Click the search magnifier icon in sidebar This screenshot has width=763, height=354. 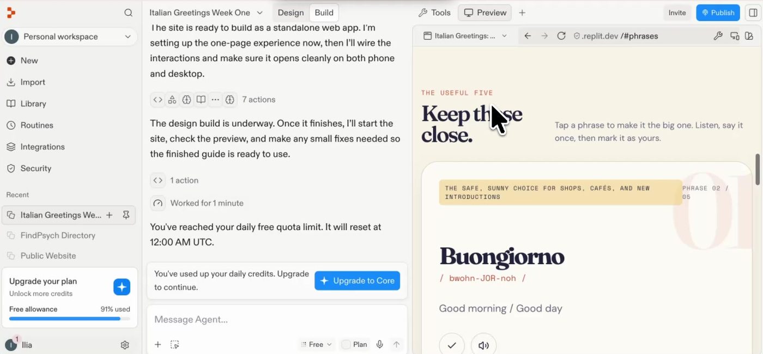128,13
